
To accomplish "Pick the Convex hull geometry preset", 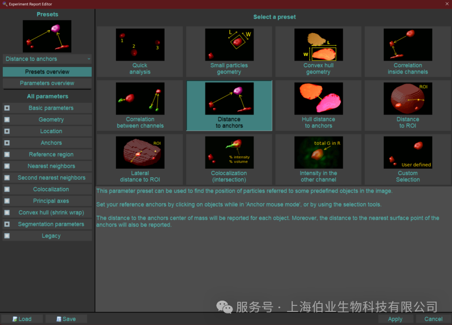I will tap(318, 52).
